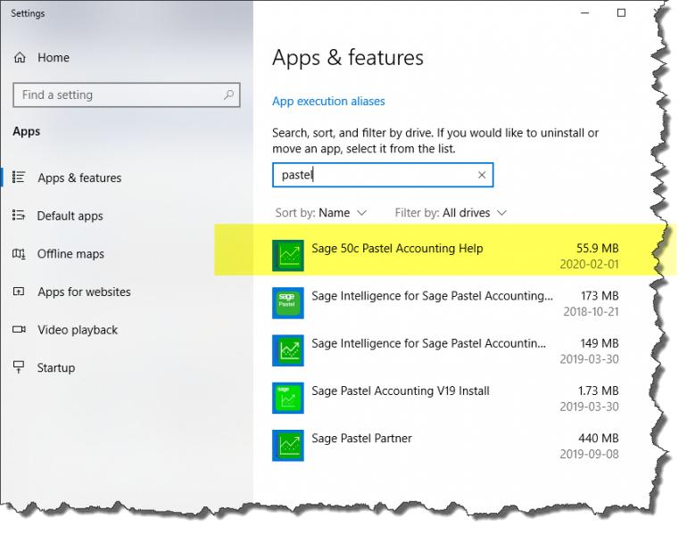This screenshot has width=687, height=535.
Task: Open the Filter by All drives dropdown
Action: [451, 213]
